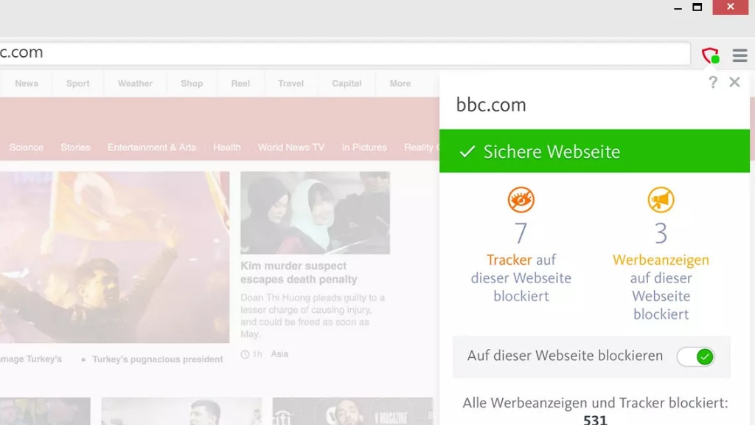Select World News TV category
This screenshot has width=755, height=425.
[x=291, y=148]
